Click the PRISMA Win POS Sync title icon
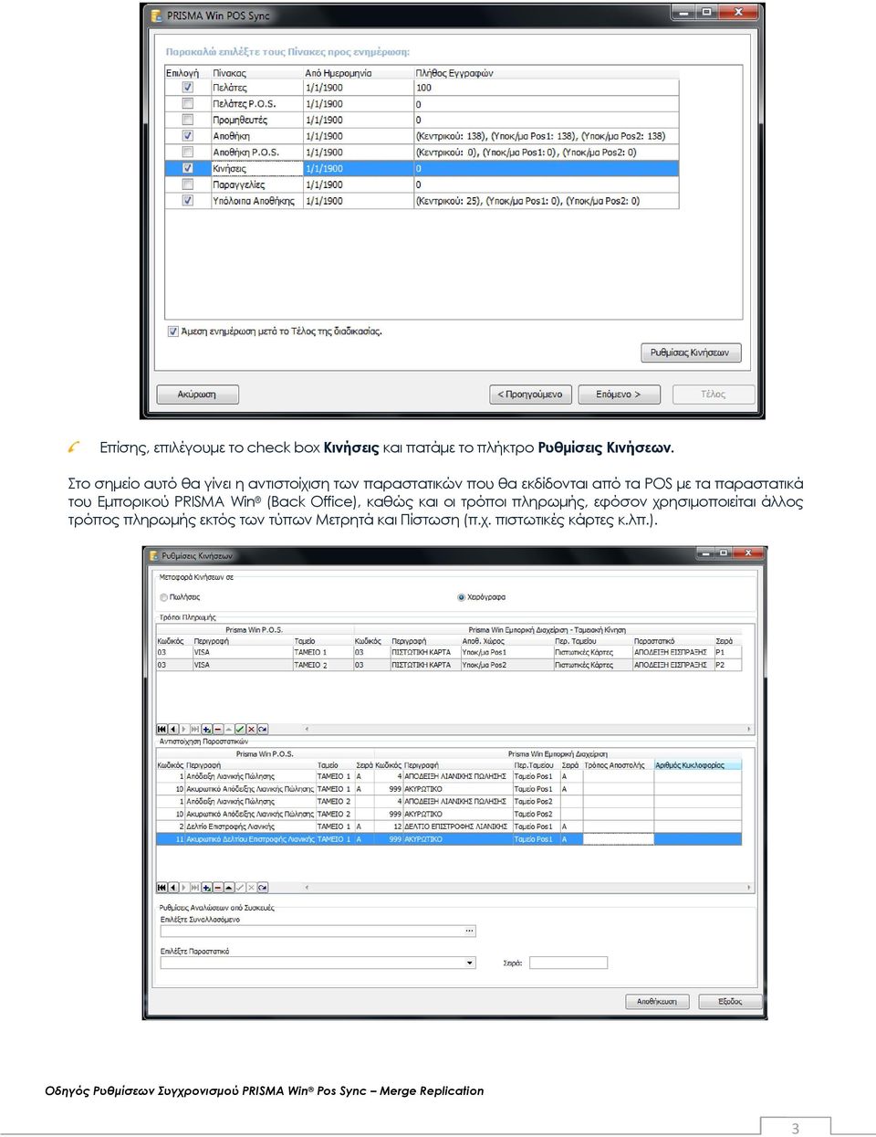 (156, 16)
